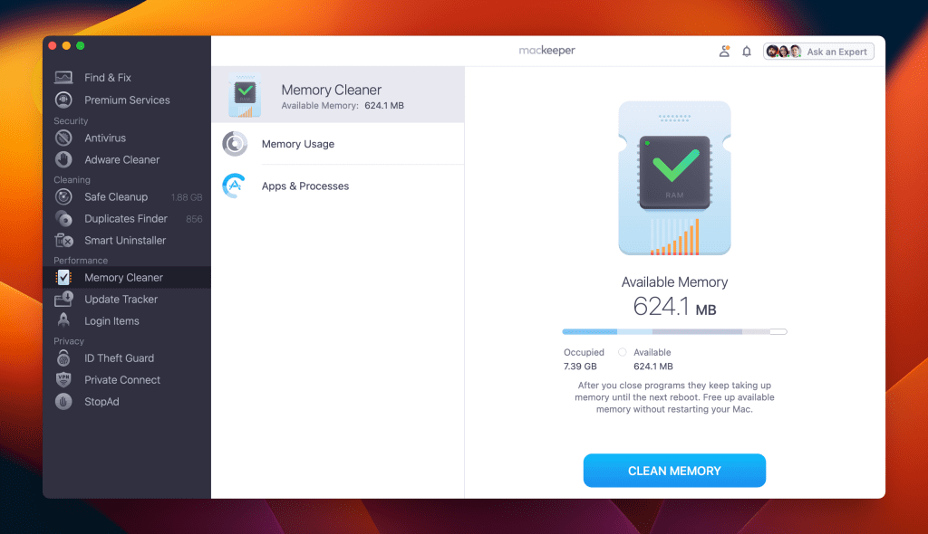The height and width of the screenshot is (534, 928).
Task: Select the Memory Cleaner overview tab
Action: point(338,95)
